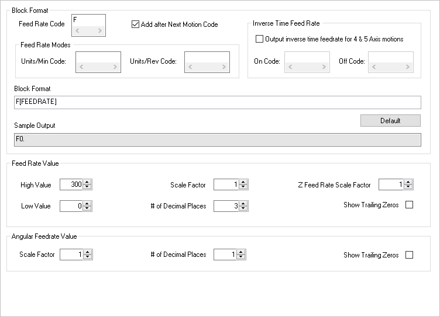Decrease Feed Rate # of Decimal Places

(243, 208)
